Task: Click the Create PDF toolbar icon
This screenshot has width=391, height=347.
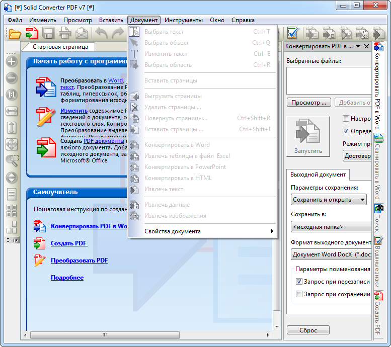Action: [32, 33]
